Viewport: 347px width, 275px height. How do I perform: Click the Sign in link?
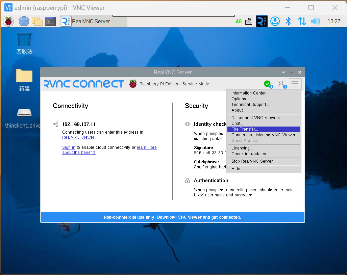[69, 147]
